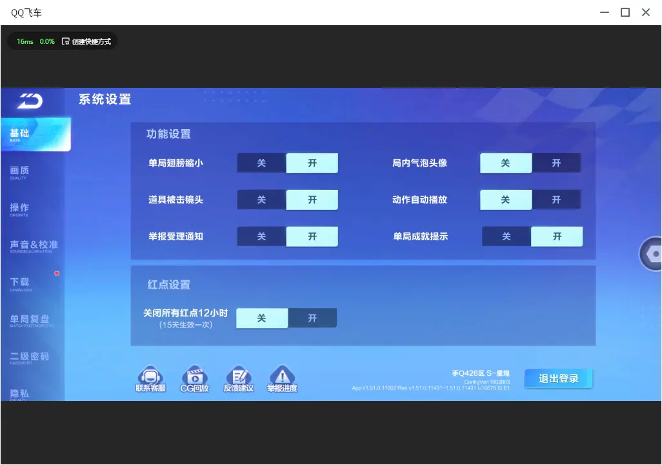
Task: Turn off 单局翅膀缩小
Action: pyautogui.click(x=261, y=163)
